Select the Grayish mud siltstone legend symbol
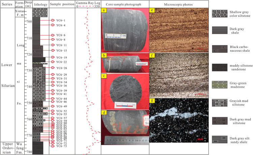Viewport: 253px width, 155px height. tap(220, 103)
